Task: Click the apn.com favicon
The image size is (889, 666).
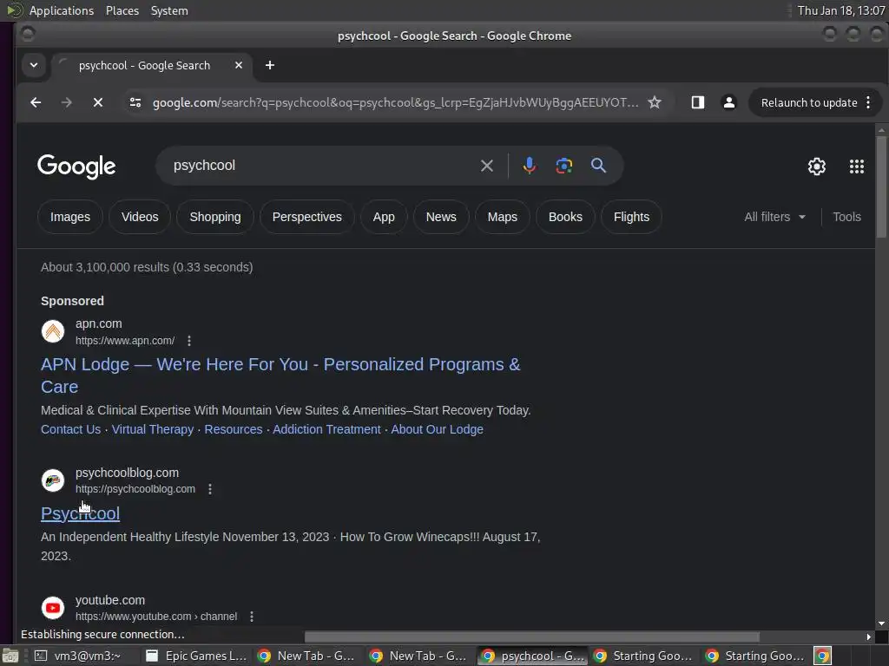Action: [x=53, y=331]
